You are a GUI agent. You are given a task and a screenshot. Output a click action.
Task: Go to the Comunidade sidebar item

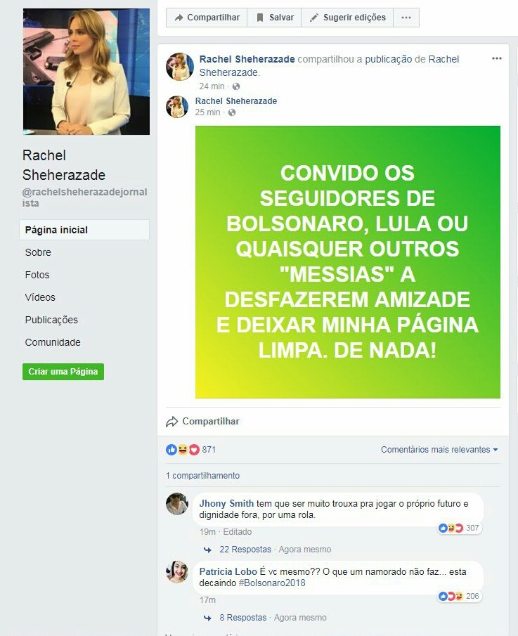point(53,342)
